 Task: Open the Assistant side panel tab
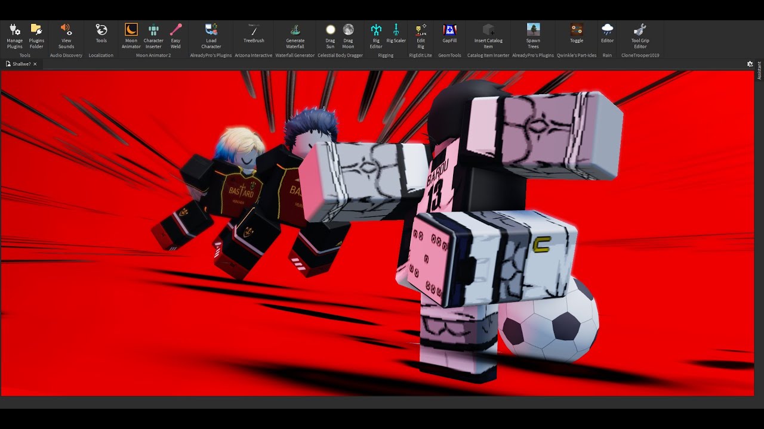tap(759, 70)
